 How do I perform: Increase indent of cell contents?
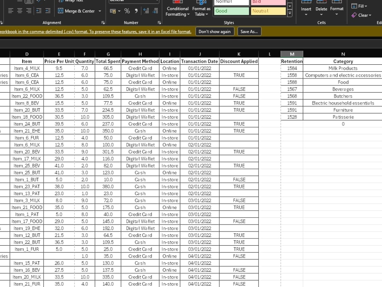(x=48, y=11)
